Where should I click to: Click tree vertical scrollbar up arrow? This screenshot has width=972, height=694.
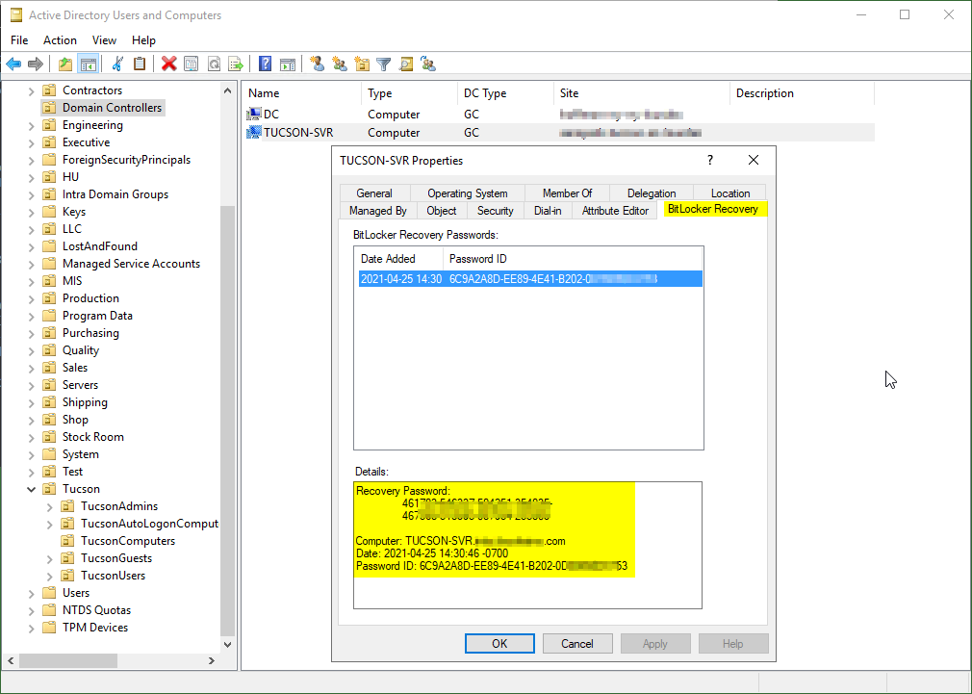227,90
